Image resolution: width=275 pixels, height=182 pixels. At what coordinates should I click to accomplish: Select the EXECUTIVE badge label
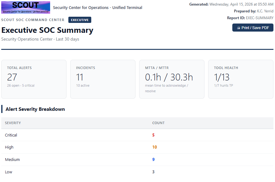pyautogui.click(x=80, y=20)
